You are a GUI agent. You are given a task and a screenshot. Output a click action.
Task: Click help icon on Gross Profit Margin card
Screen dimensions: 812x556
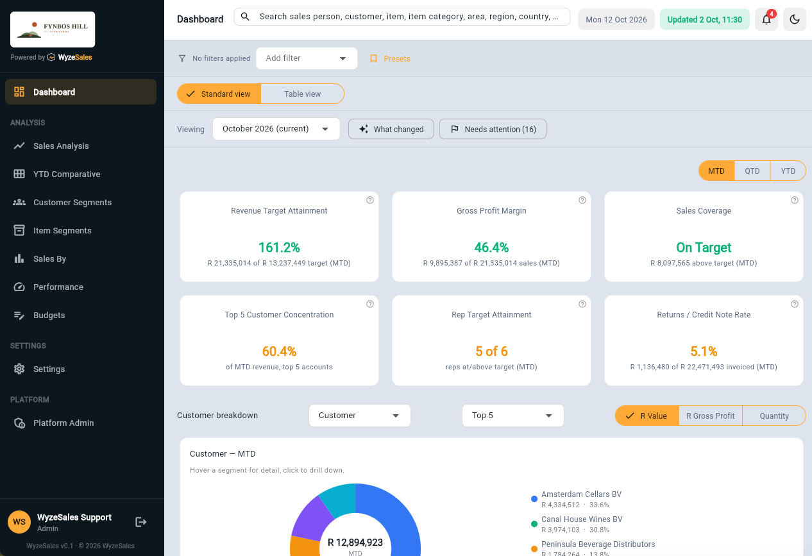582,200
